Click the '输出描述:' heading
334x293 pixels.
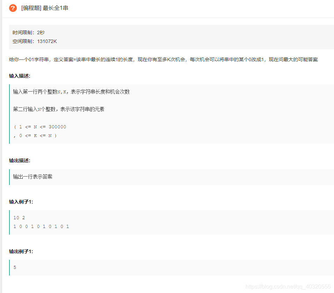pos(20,160)
